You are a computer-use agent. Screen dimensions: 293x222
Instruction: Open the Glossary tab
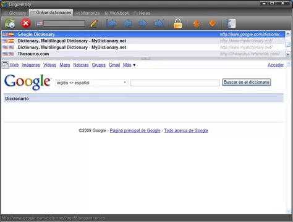15,13
